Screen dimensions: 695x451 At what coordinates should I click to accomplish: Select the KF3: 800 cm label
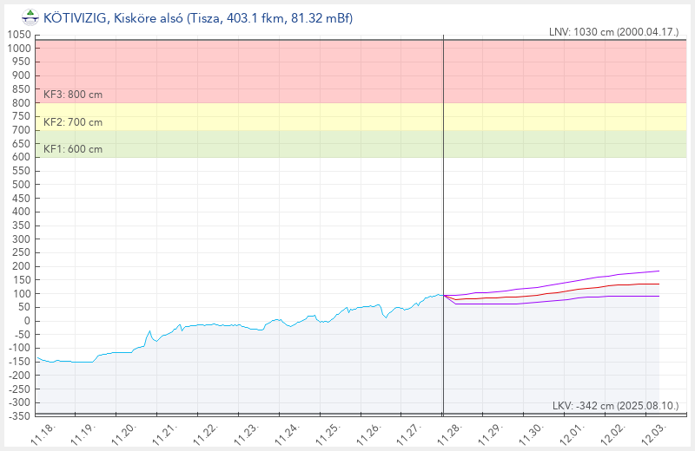(x=73, y=95)
